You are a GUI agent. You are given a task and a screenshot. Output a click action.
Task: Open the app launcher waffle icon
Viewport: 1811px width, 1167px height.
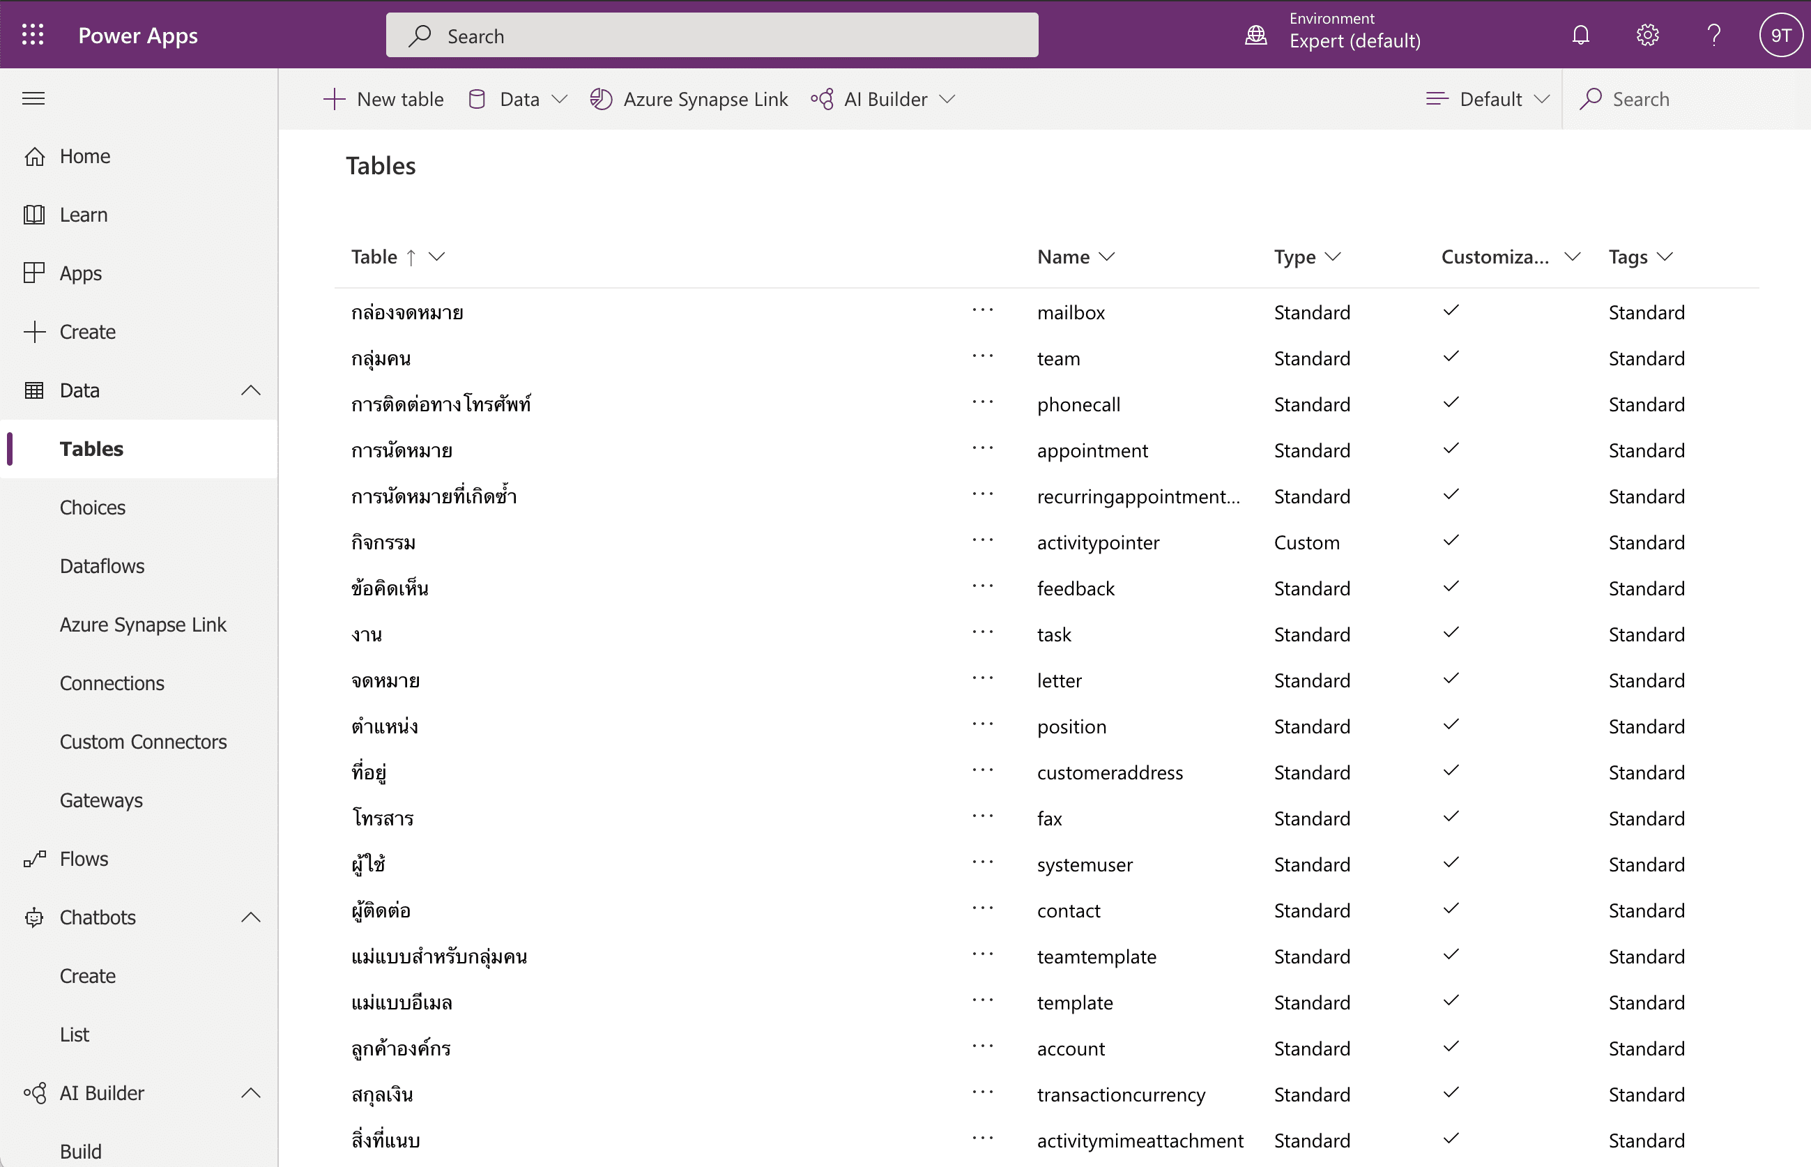click(33, 35)
